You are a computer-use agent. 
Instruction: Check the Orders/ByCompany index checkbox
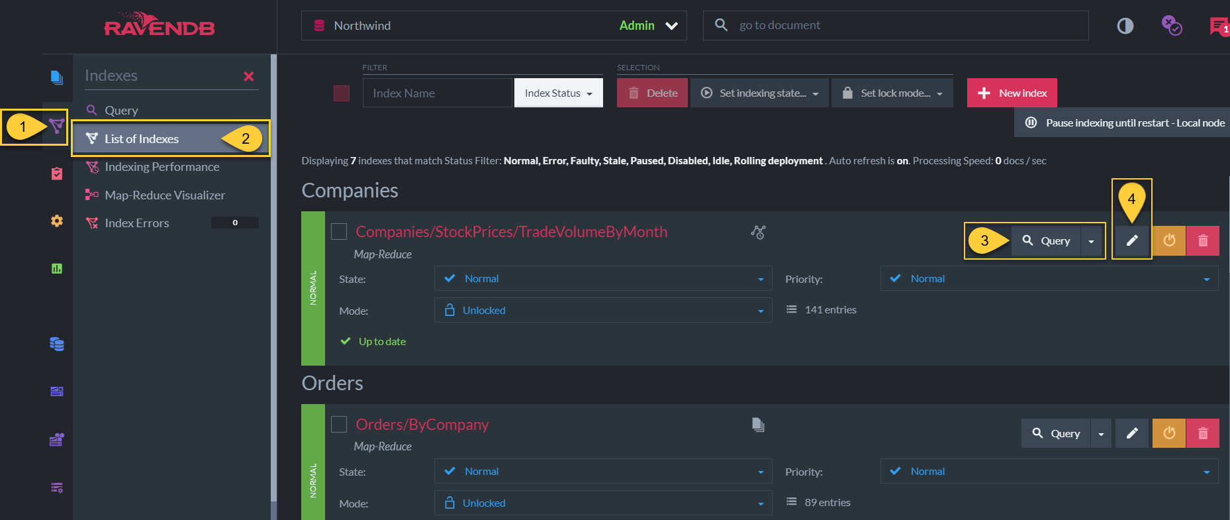(339, 424)
